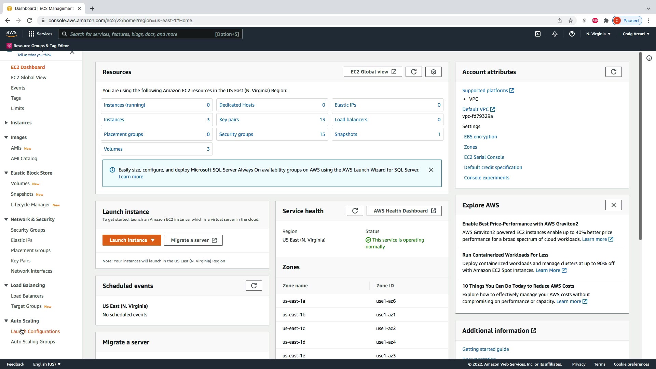Screen dimensions: 656x369
Task: Focus the AWS services search field
Action: [x=140, y=34]
